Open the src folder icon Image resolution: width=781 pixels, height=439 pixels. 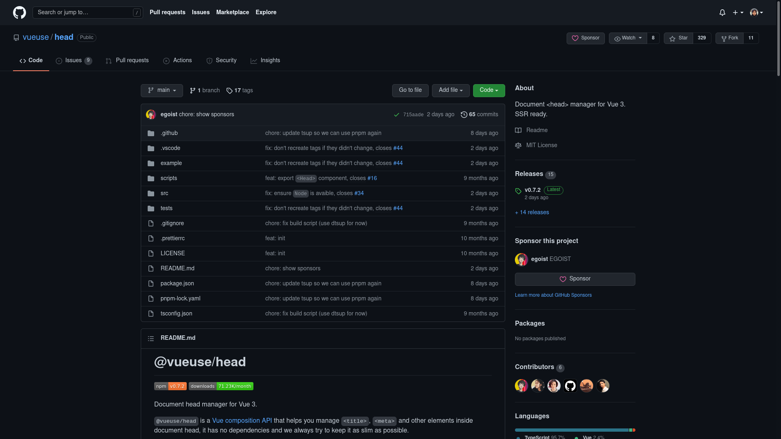[151, 193]
